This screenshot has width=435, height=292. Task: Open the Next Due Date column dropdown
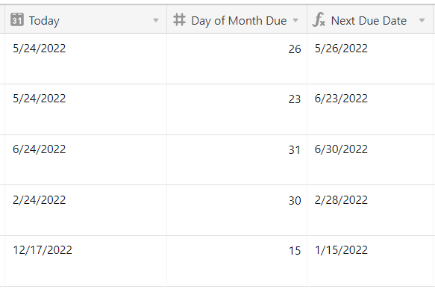click(x=422, y=20)
